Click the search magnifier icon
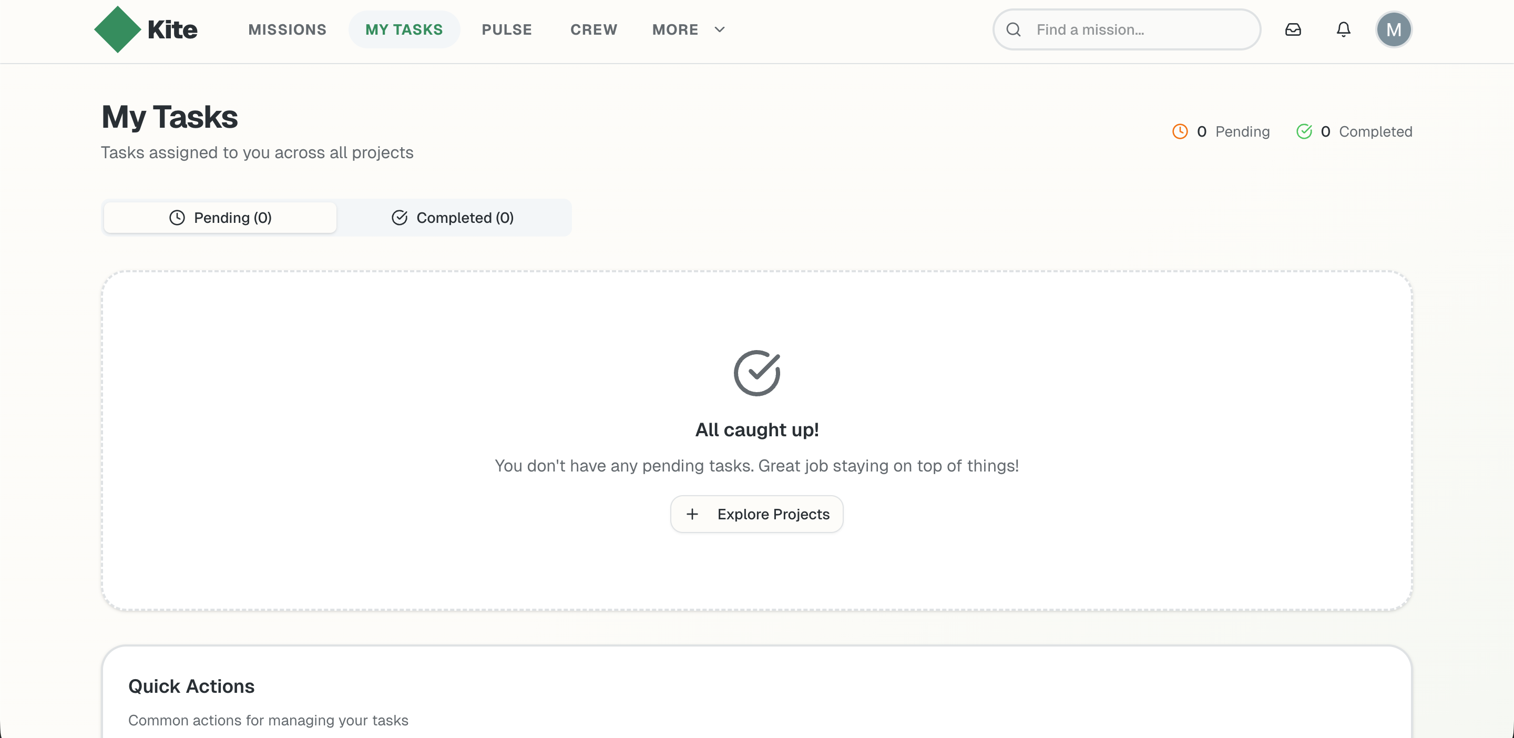 (x=1014, y=29)
